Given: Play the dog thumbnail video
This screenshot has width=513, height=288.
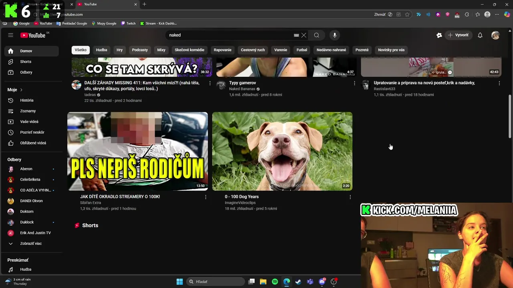Looking at the screenshot, I should 282,151.
